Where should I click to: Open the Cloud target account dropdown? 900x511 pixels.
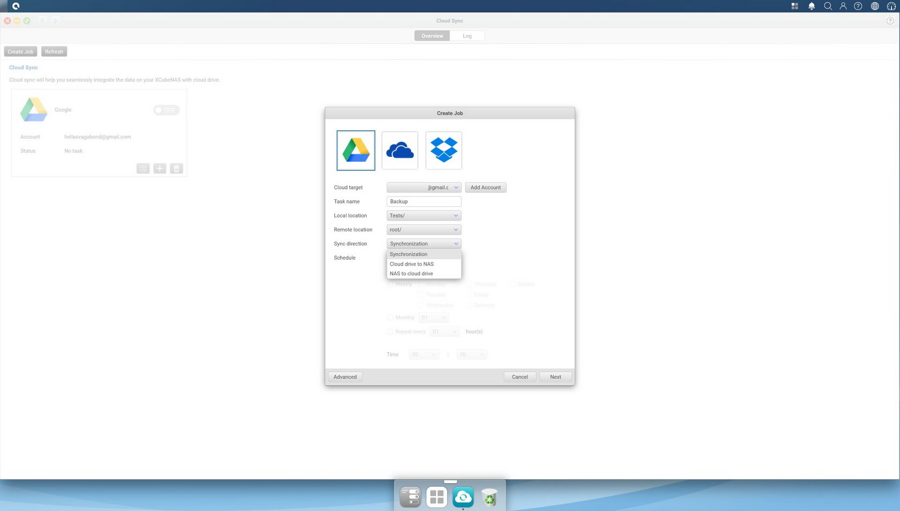pyautogui.click(x=424, y=187)
